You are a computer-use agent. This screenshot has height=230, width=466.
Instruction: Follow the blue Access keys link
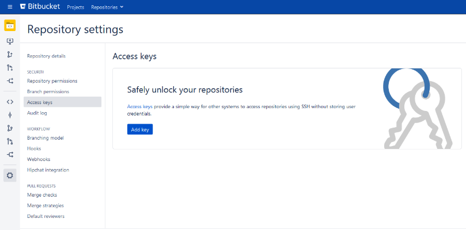[139, 106]
